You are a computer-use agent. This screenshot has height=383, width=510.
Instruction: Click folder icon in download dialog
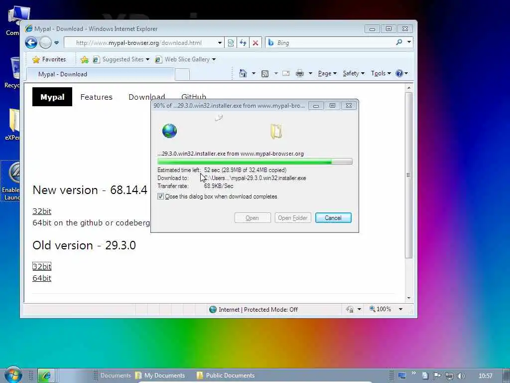(276, 131)
